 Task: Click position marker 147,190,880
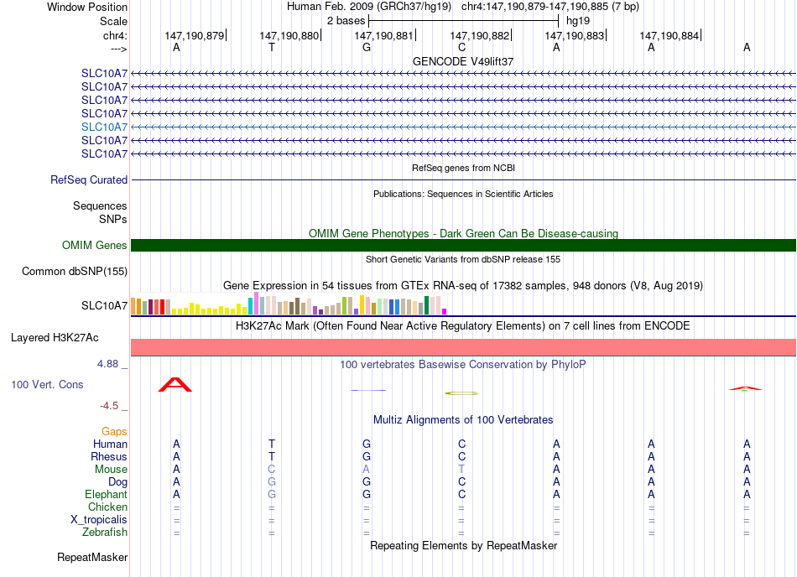(x=289, y=35)
